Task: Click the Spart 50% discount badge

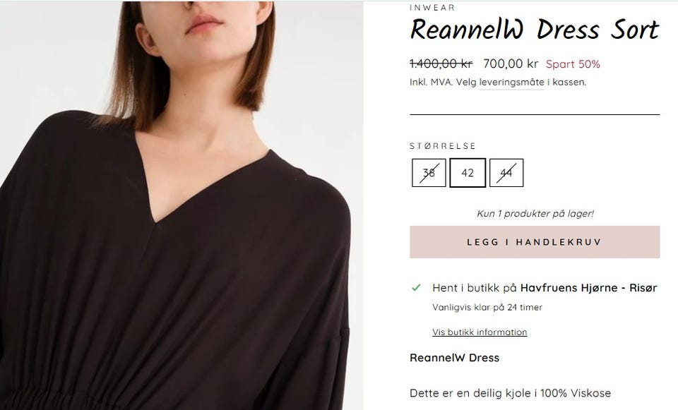Action: tap(573, 64)
